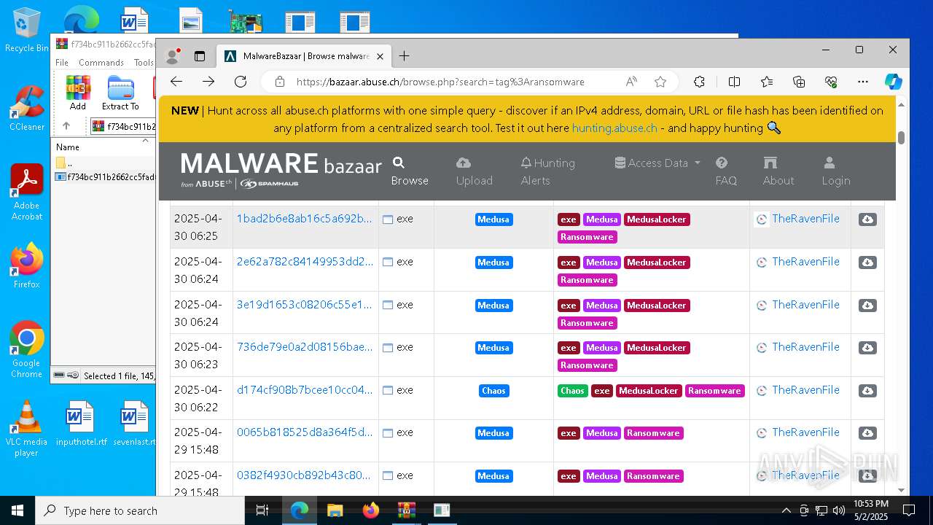Viewport: 933px width, 525px height.
Task: View site information lock icon
Action: [x=280, y=82]
